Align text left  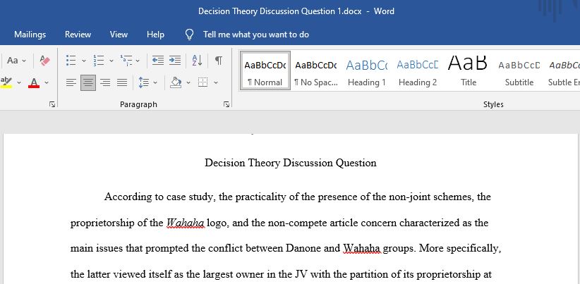pyautogui.click(x=71, y=82)
